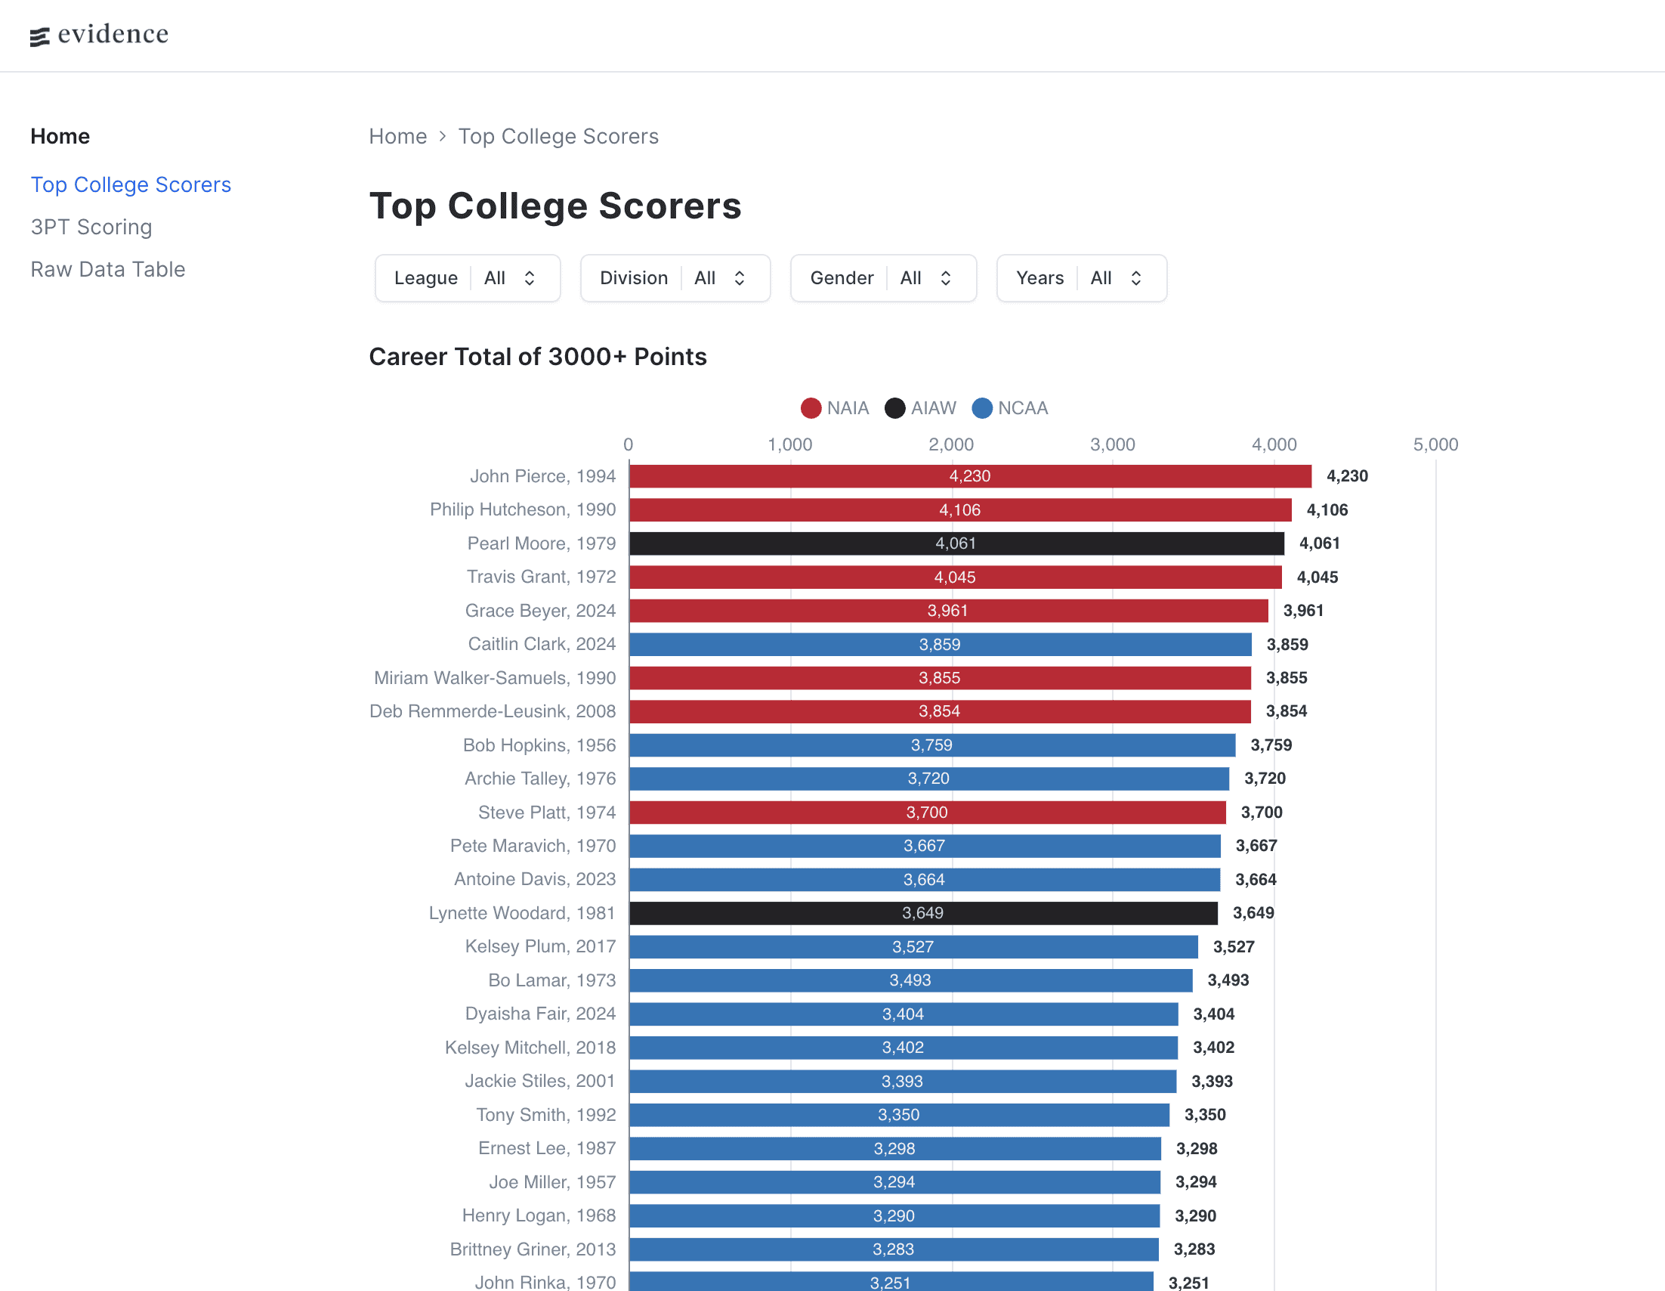Image resolution: width=1665 pixels, height=1291 pixels.
Task: Open the League filter dropdown
Action: pyautogui.click(x=467, y=278)
